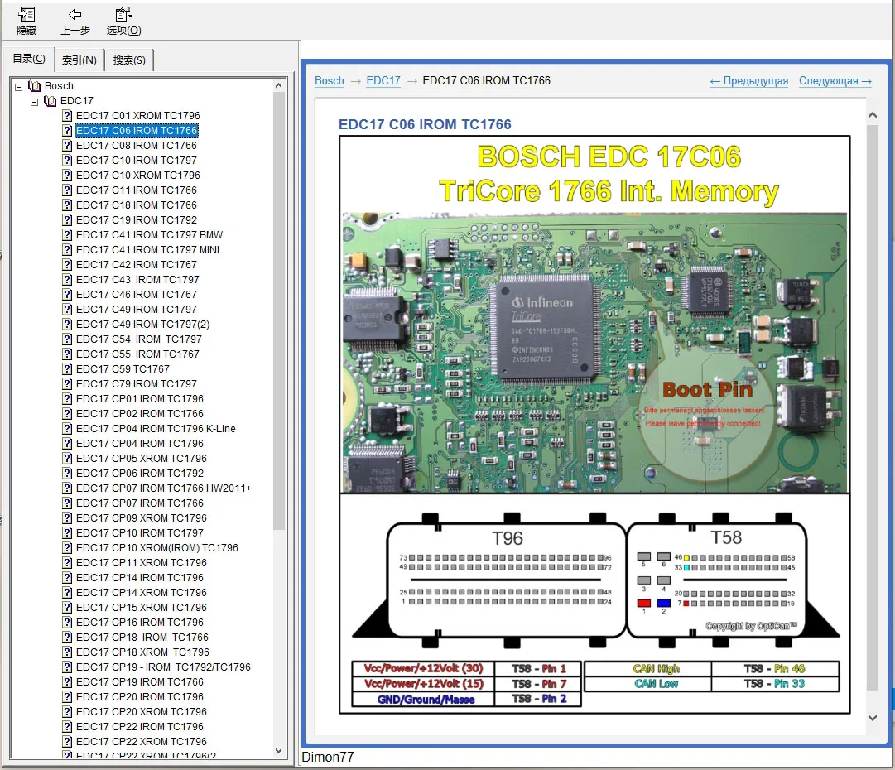Viewport: 895px width, 770px height.
Task: Go to Предыдущая (previous) page link
Action: pyautogui.click(x=749, y=81)
